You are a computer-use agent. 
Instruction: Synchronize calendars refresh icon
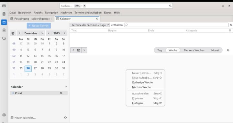click(65, 117)
